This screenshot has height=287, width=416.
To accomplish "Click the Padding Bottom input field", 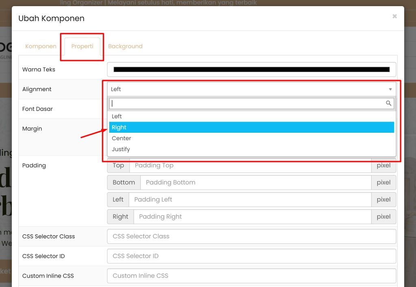I will (256, 182).
